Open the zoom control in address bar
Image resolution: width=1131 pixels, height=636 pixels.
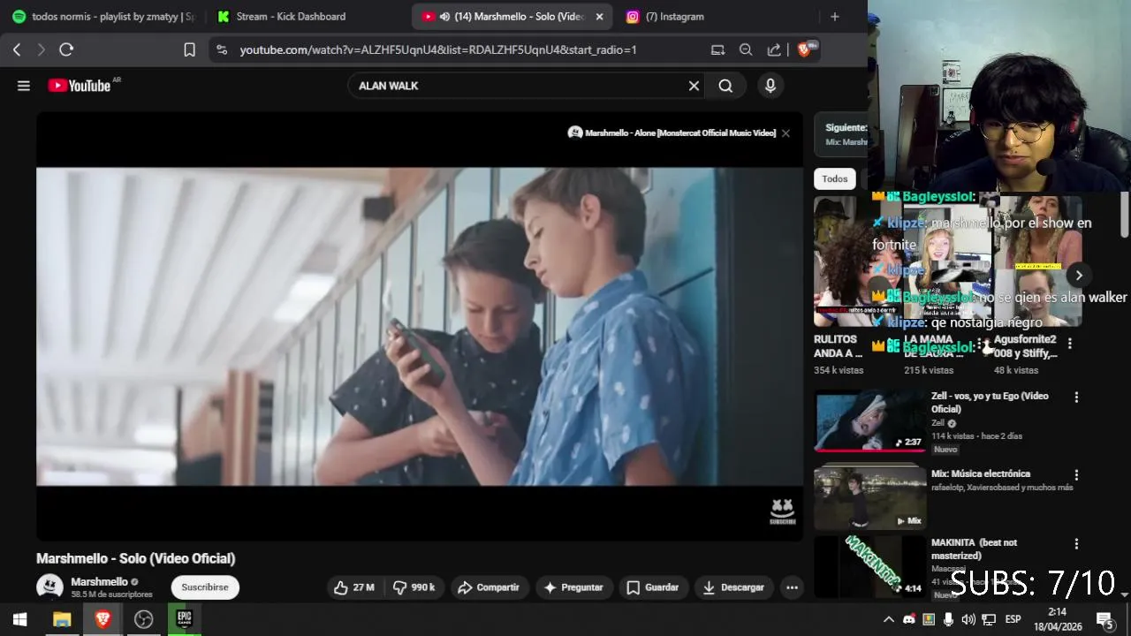pos(746,49)
